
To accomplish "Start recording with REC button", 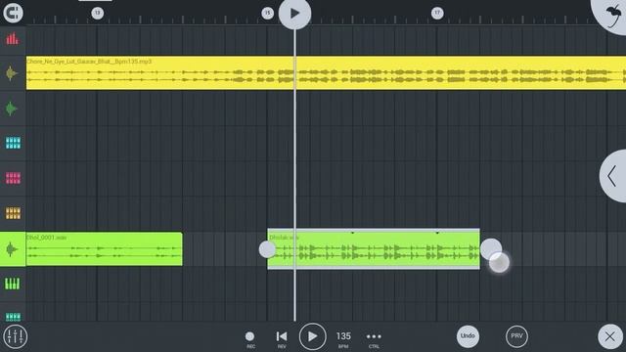I will click(250, 339).
